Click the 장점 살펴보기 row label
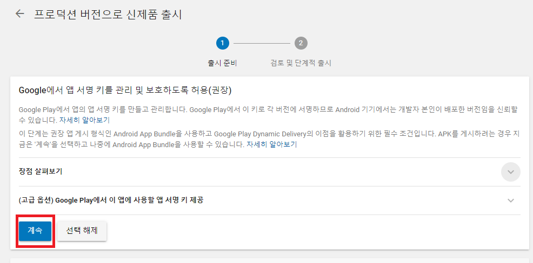The width and height of the screenshot is (533, 263). [x=41, y=171]
